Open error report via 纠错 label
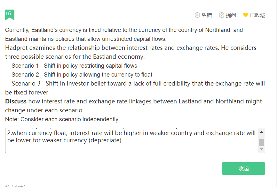 (x=207, y=15)
